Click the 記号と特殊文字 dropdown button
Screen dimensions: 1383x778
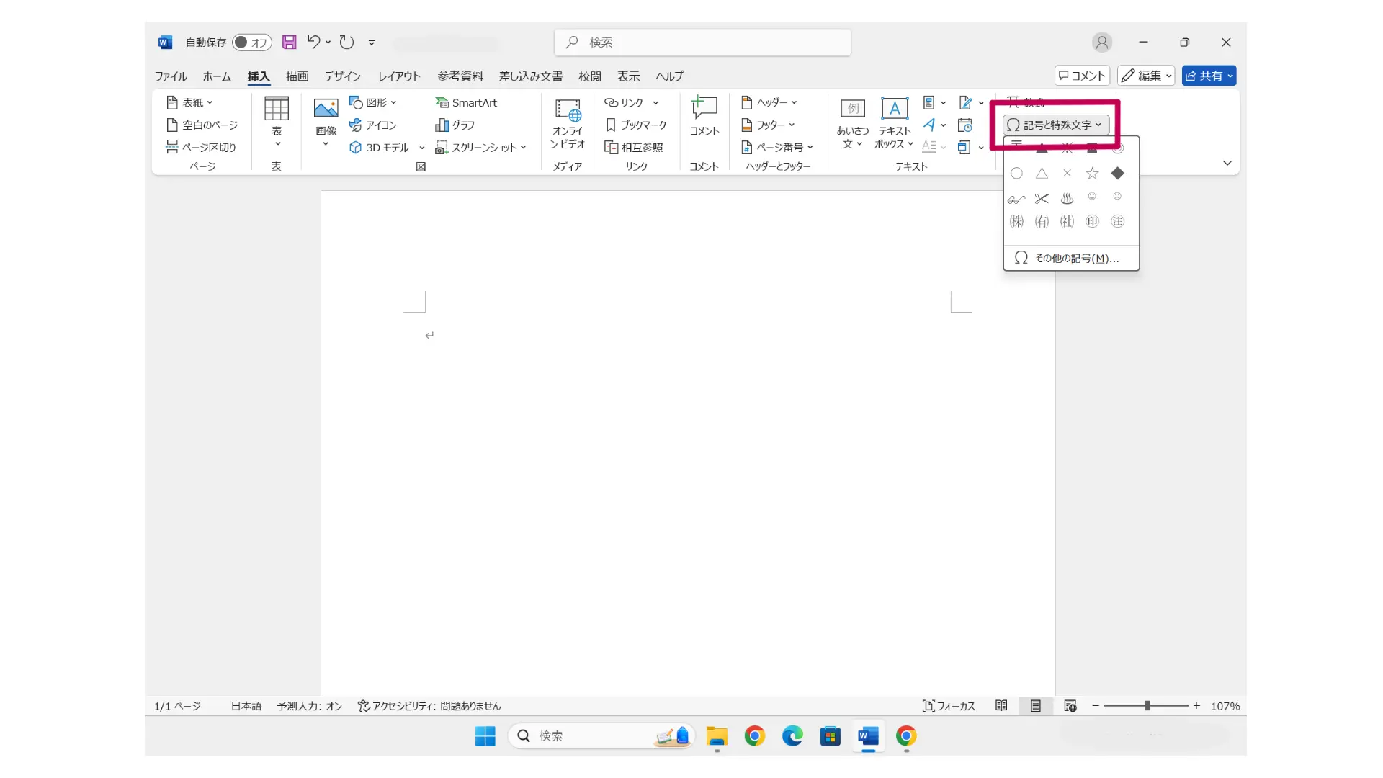[1055, 125]
